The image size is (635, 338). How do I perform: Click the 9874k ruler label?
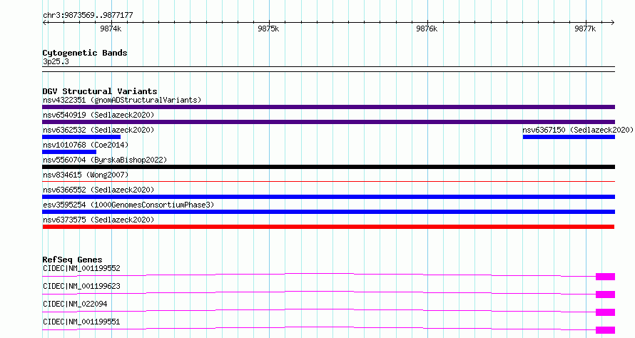point(111,29)
